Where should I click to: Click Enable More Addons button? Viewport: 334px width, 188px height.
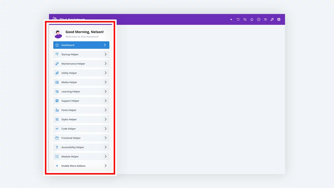click(81, 166)
